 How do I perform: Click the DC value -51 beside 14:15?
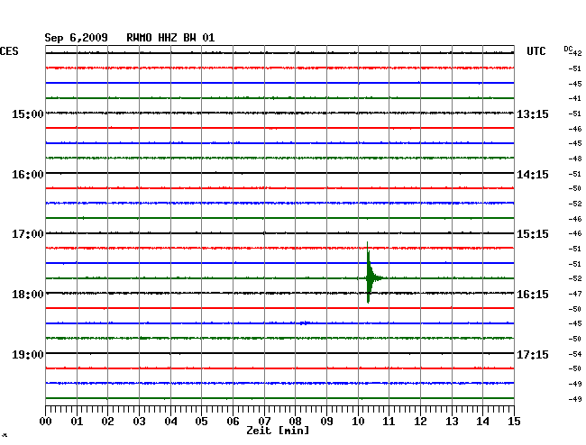pyautogui.click(x=575, y=174)
